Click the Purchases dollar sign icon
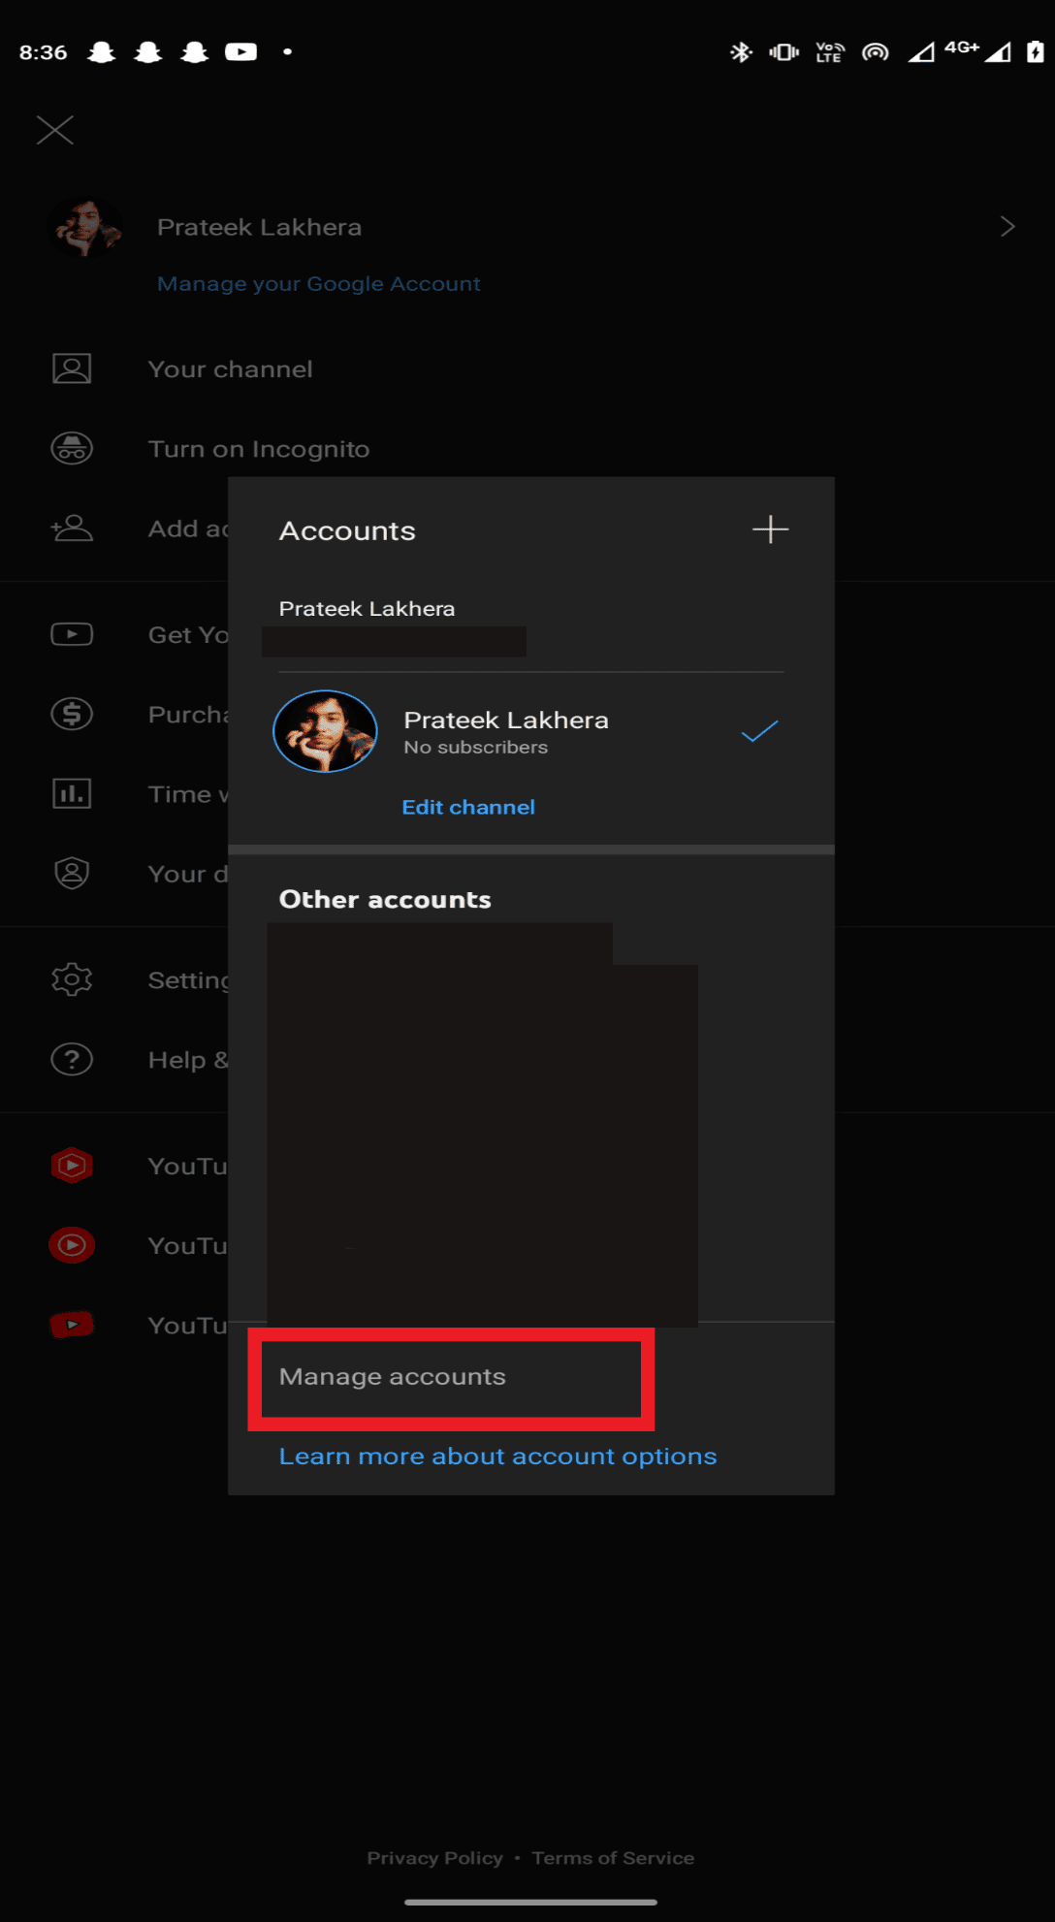Viewport: 1055px width, 1922px height. [x=71, y=714]
